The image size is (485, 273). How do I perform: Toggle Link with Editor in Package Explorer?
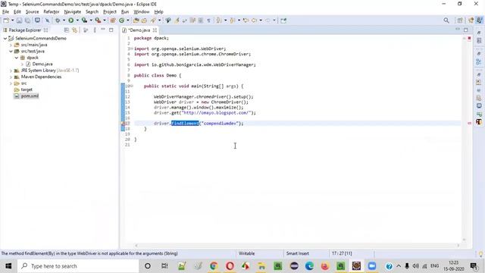coord(74,30)
